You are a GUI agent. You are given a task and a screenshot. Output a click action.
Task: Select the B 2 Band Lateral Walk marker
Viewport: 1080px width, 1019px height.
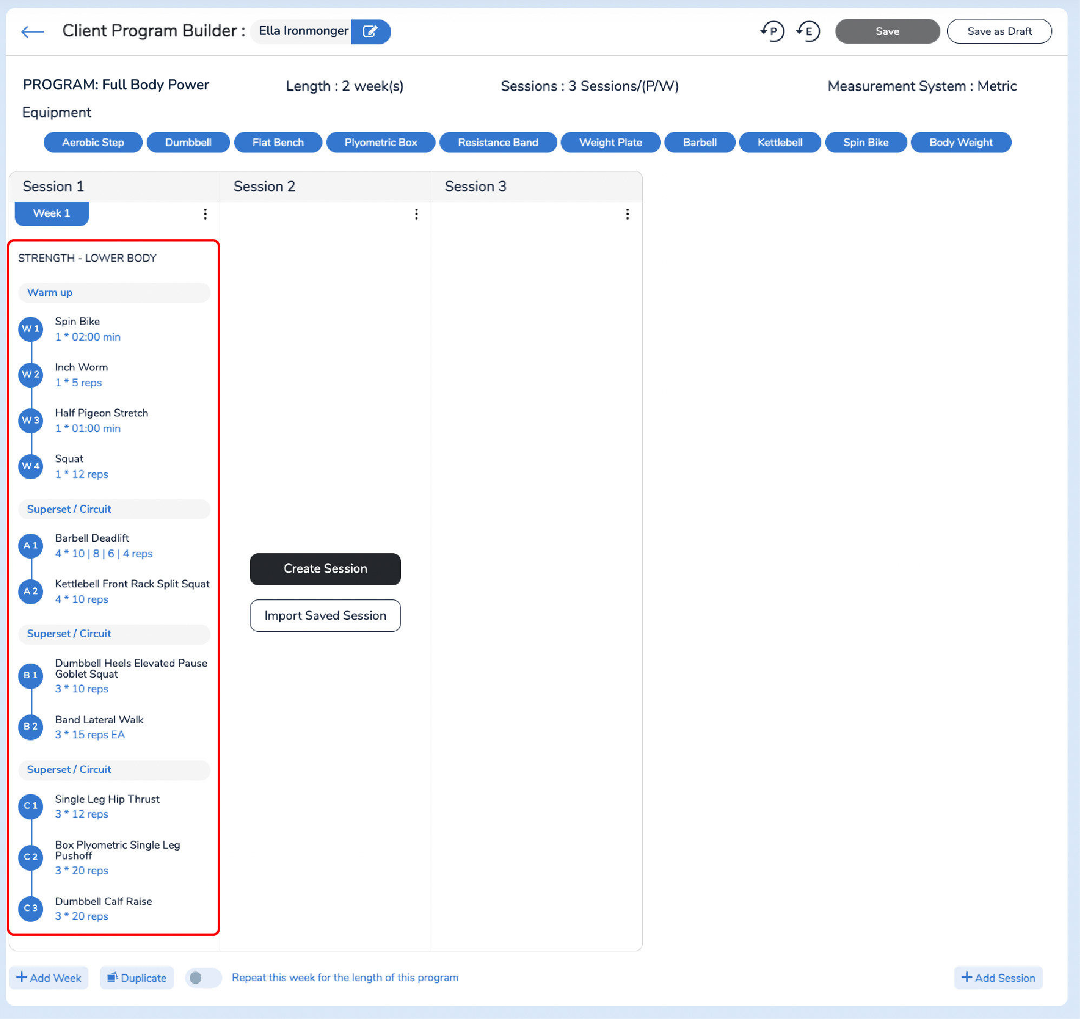pyautogui.click(x=31, y=727)
